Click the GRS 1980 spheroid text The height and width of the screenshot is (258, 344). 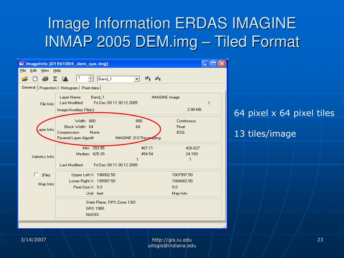pos(95,208)
